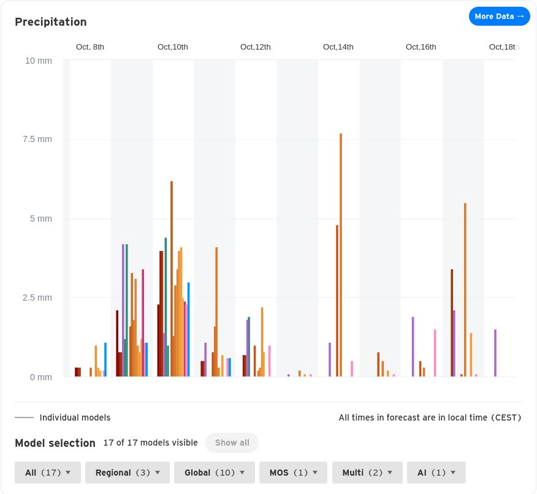This screenshot has width=537, height=494.
Task: Click the '7.5 mm' axis value
Action: pyautogui.click(x=37, y=139)
